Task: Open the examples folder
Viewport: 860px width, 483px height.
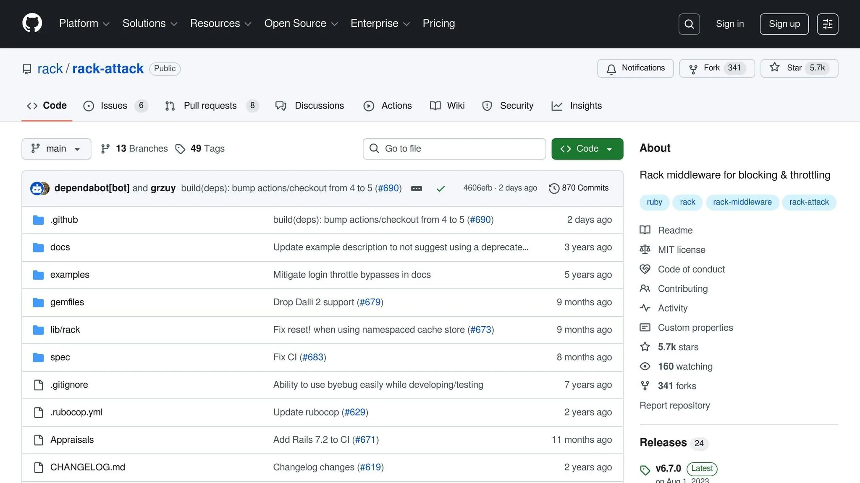Action: click(70, 275)
